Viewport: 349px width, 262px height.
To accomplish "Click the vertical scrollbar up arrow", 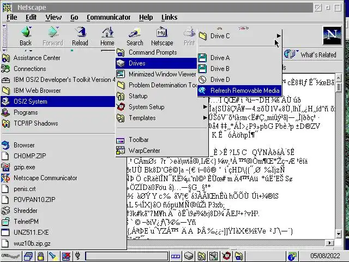I will point(339,78).
